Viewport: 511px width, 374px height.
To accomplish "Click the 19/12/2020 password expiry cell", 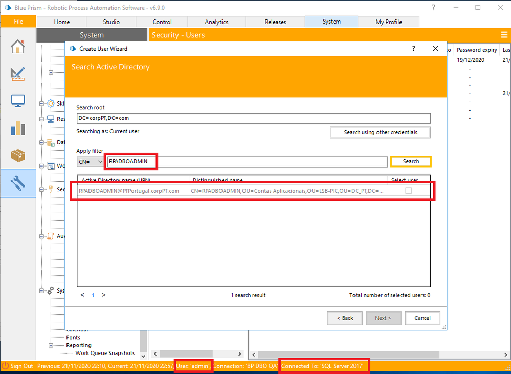I will coord(471,60).
